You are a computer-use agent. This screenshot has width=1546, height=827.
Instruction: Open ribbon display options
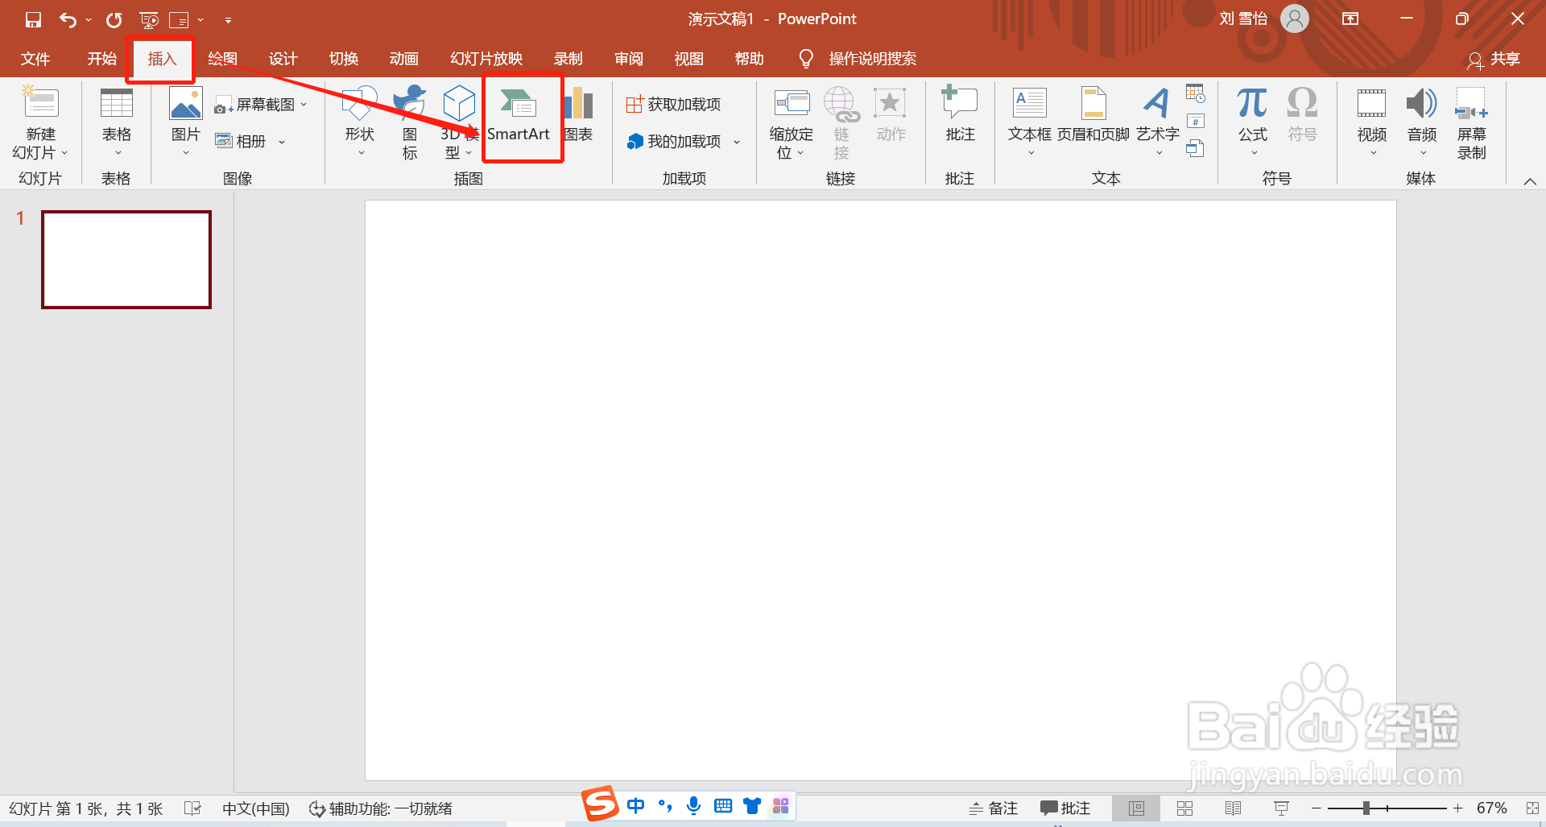coord(1350,19)
